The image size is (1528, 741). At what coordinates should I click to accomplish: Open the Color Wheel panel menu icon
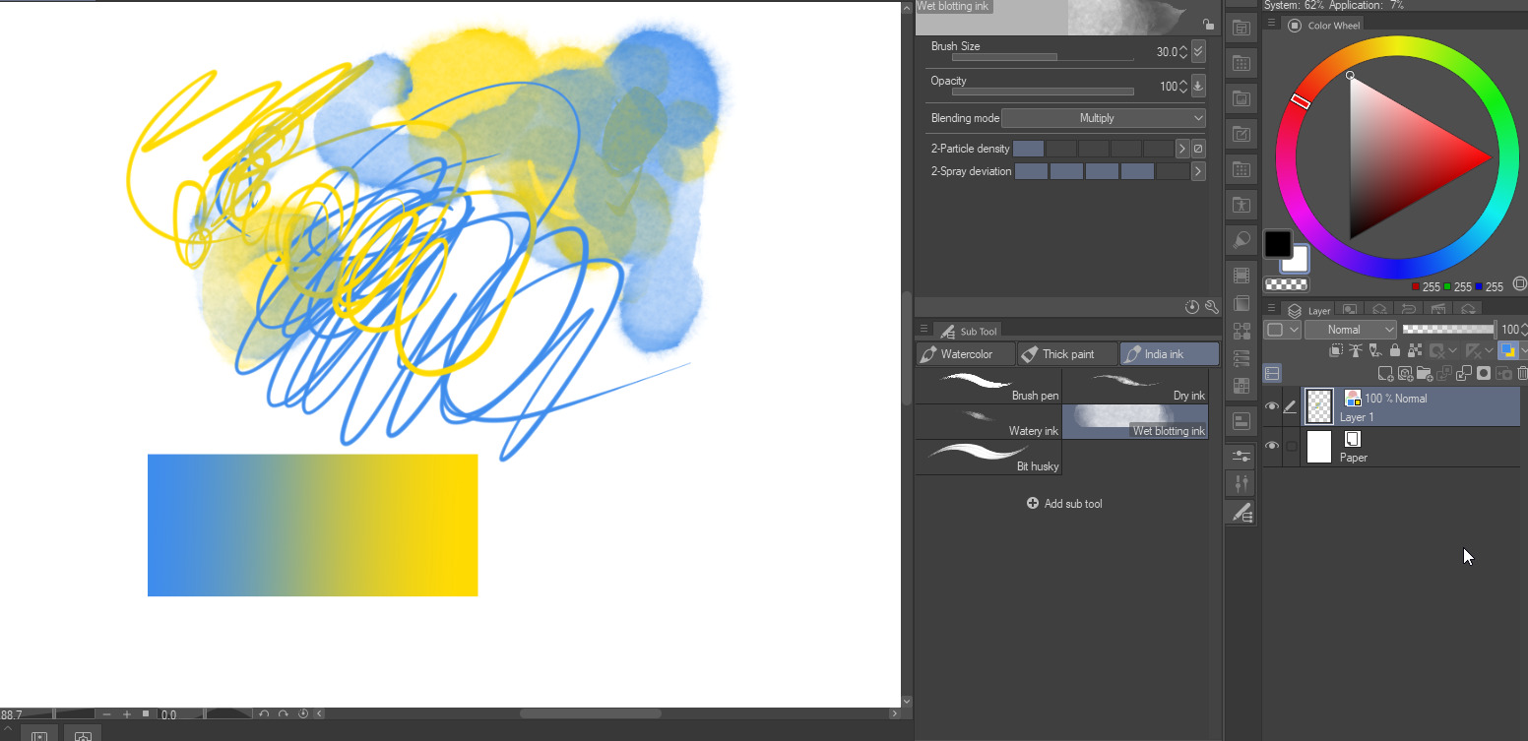pos(1271,24)
